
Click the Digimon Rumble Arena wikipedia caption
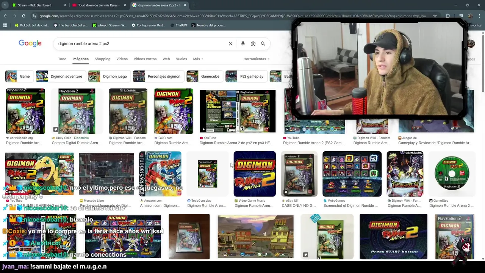24,143
